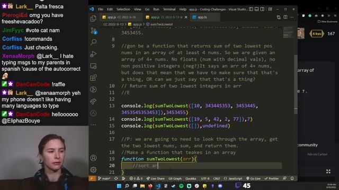Click XenaaMorph username in chat

[x=18, y=56]
